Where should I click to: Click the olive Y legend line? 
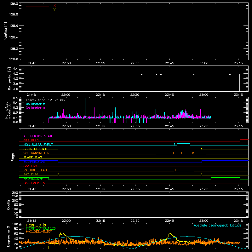click(x=37, y=11)
